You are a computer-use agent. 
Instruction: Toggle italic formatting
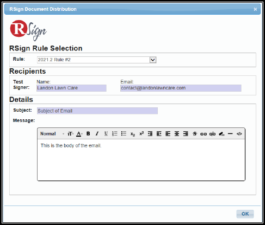click(97, 134)
